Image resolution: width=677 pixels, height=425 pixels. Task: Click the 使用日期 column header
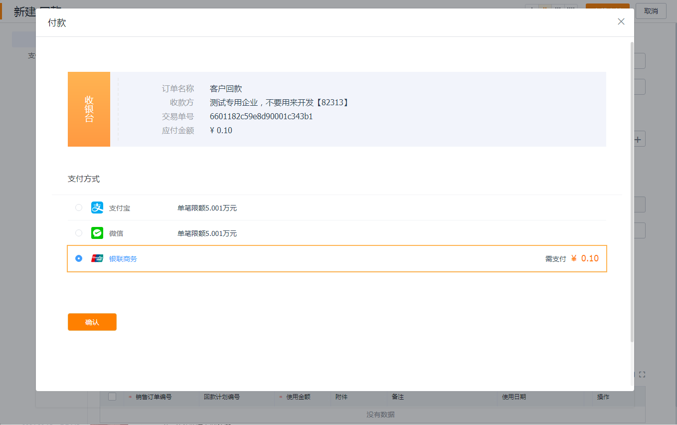[514, 397]
